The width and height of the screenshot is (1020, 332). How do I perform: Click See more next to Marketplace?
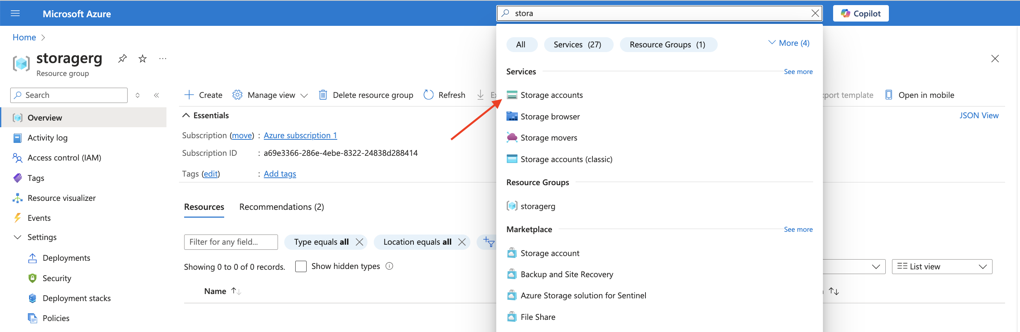pyautogui.click(x=798, y=230)
